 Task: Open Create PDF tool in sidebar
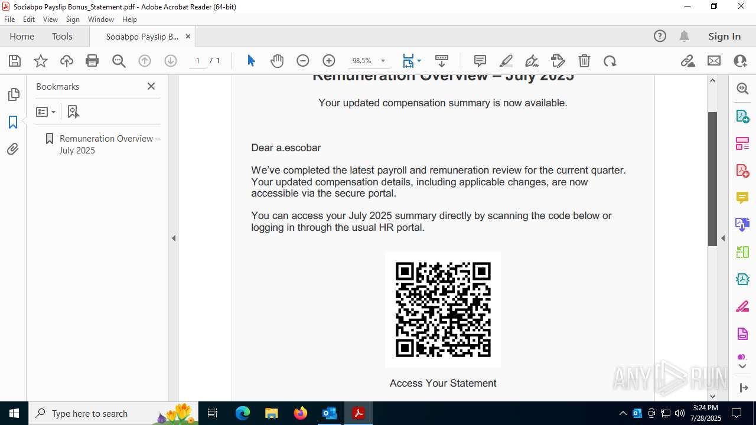742,171
